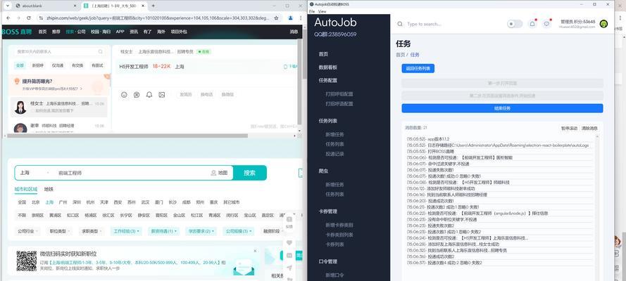Click 清除消息 button in log panel
The height and width of the screenshot is (281, 626).
click(x=589, y=128)
